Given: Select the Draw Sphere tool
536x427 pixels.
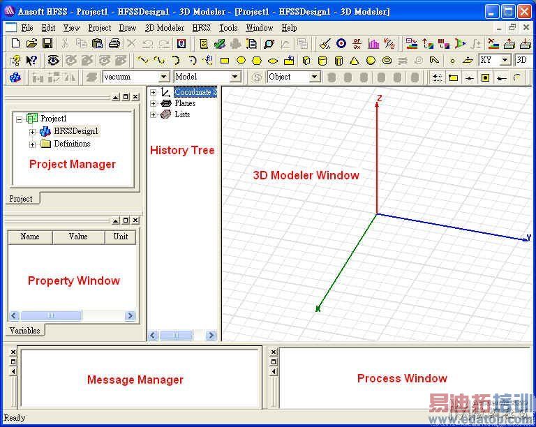Looking at the screenshot, I should click(x=371, y=61).
